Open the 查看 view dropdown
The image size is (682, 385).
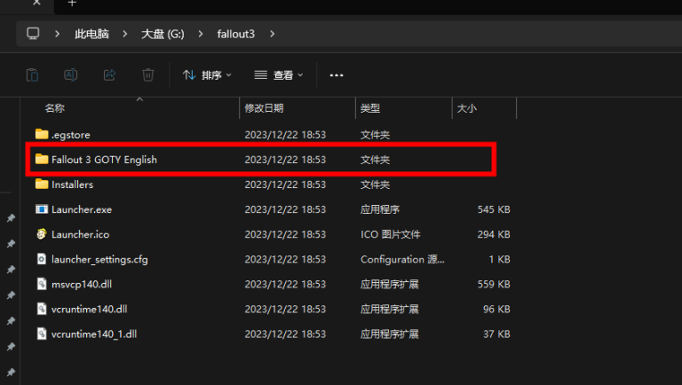(278, 75)
